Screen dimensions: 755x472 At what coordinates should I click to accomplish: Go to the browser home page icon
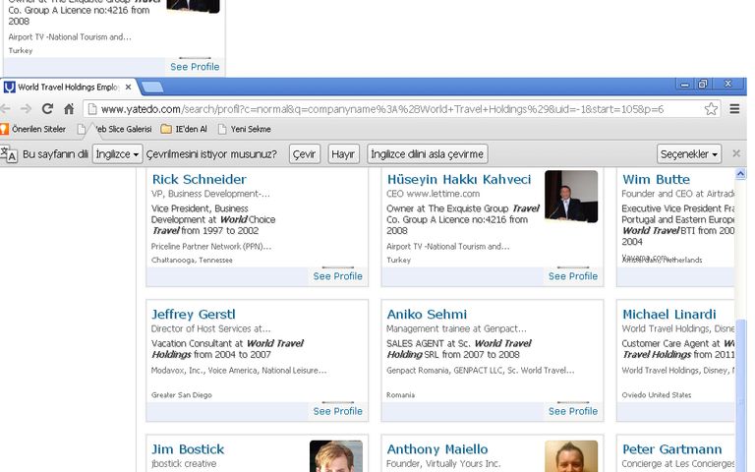tap(69, 109)
